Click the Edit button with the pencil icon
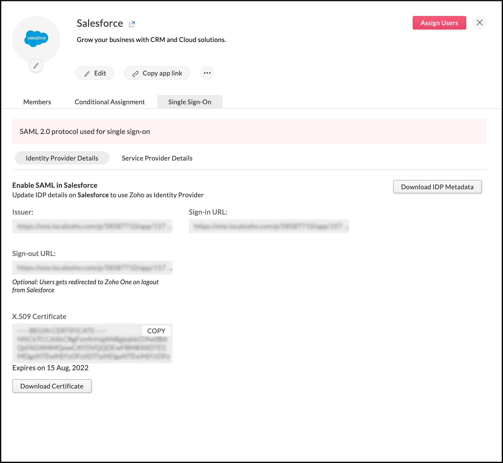The width and height of the screenshot is (503, 463). tap(95, 73)
